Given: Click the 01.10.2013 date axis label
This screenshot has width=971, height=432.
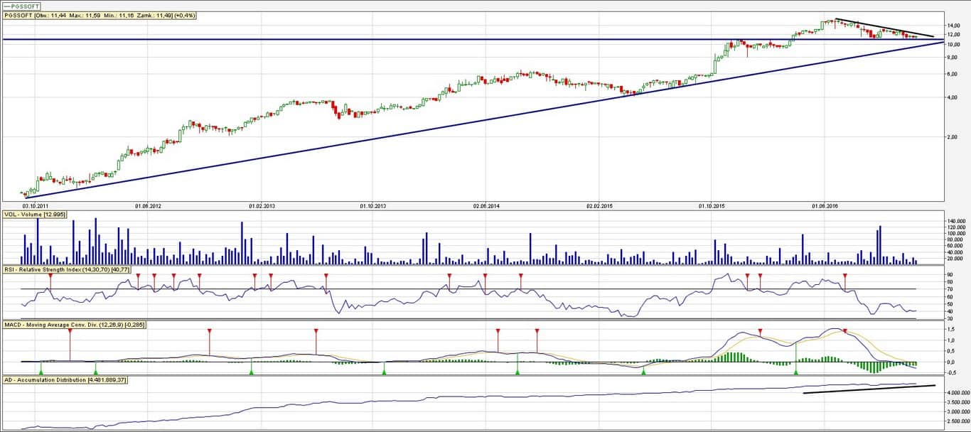Looking at the screenshot, I should tap(372, 206).
